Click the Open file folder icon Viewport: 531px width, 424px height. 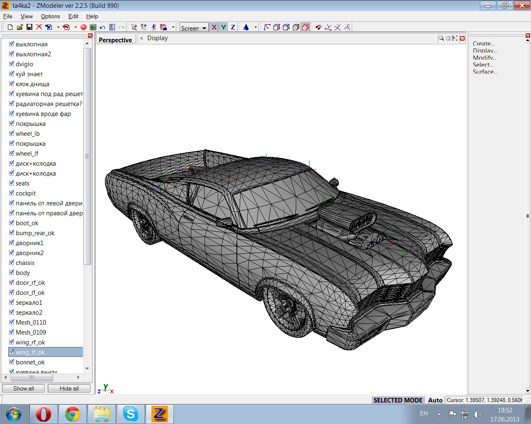click(19, 27)
